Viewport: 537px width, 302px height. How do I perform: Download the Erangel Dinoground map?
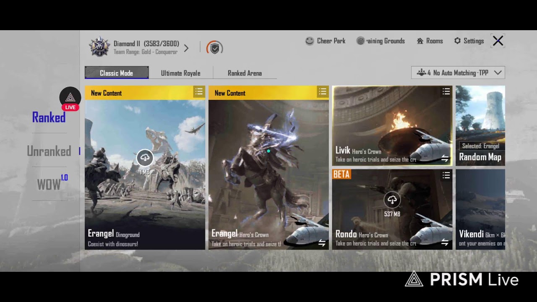145,158
